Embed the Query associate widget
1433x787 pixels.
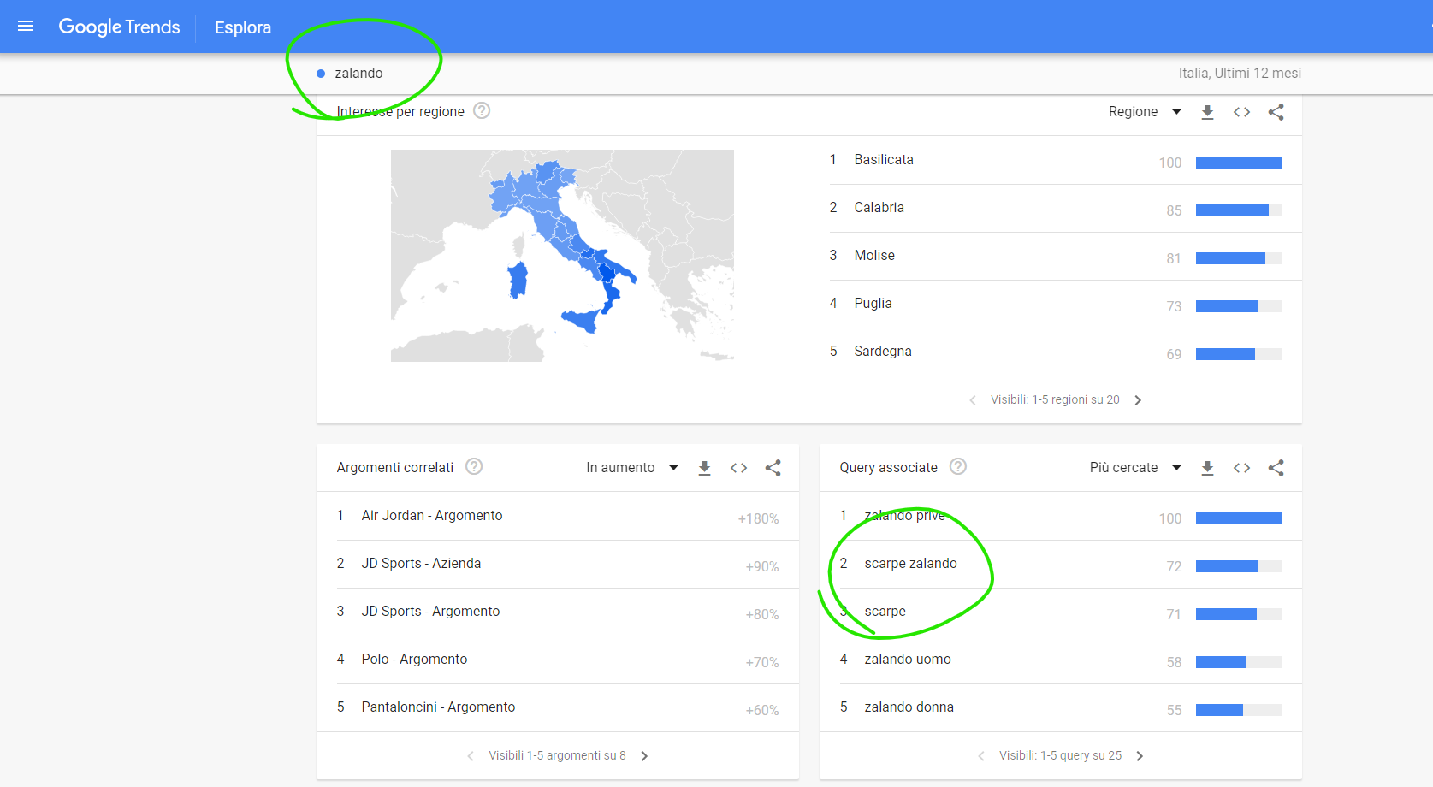[1241, 468]
